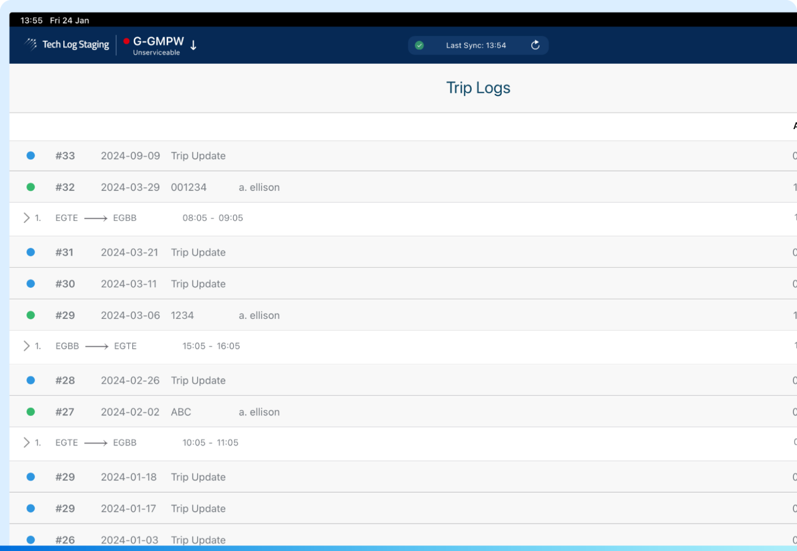Click the green sync status checkmark
The image size is (797, 551).
[x=419, y=45]
